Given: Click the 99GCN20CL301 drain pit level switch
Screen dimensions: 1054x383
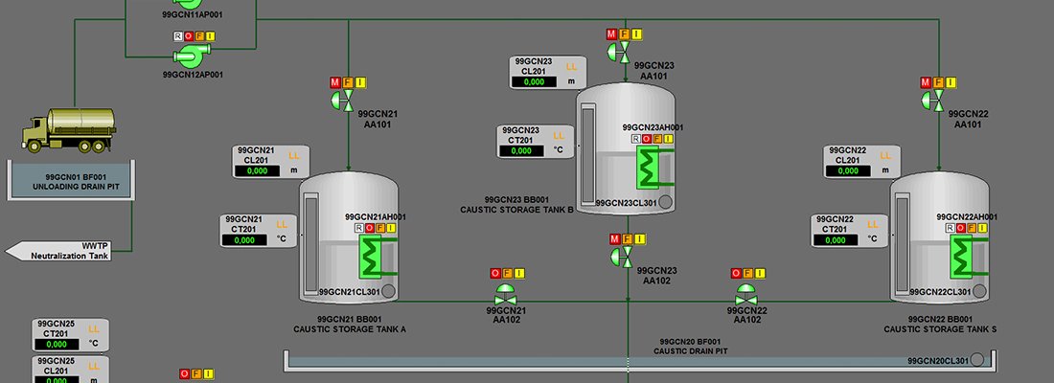Looking at the screenshot, I should tap(976, 360).
